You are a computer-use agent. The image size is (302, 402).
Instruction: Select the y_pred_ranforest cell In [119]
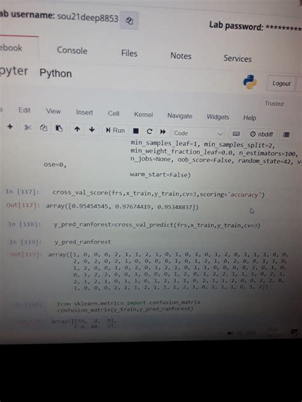[82, 242]
